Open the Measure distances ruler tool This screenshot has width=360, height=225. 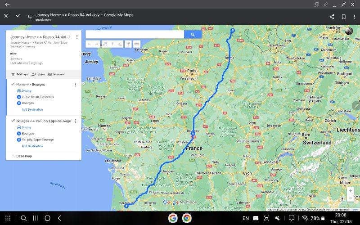[x=137, y=44]
